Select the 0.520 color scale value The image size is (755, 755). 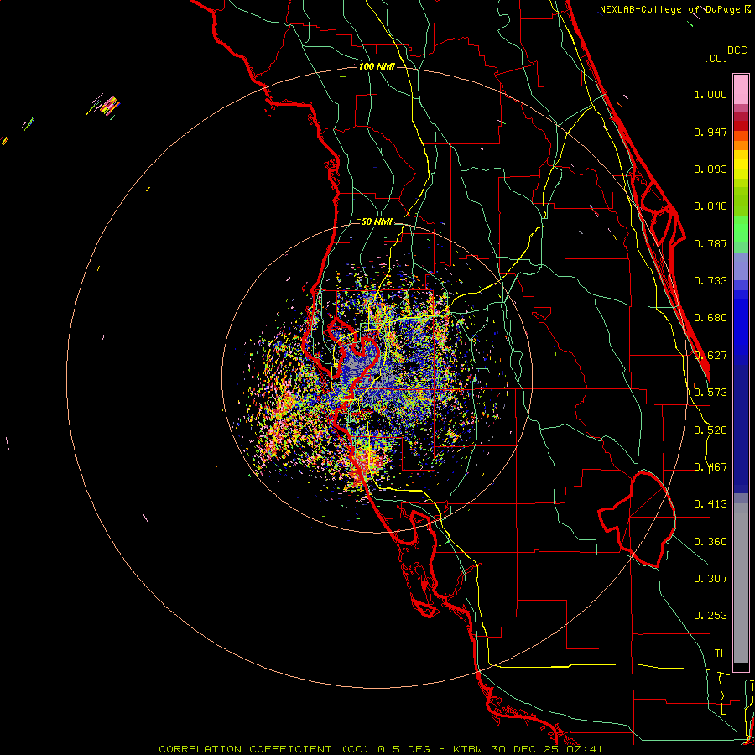(x=711, y=430)
